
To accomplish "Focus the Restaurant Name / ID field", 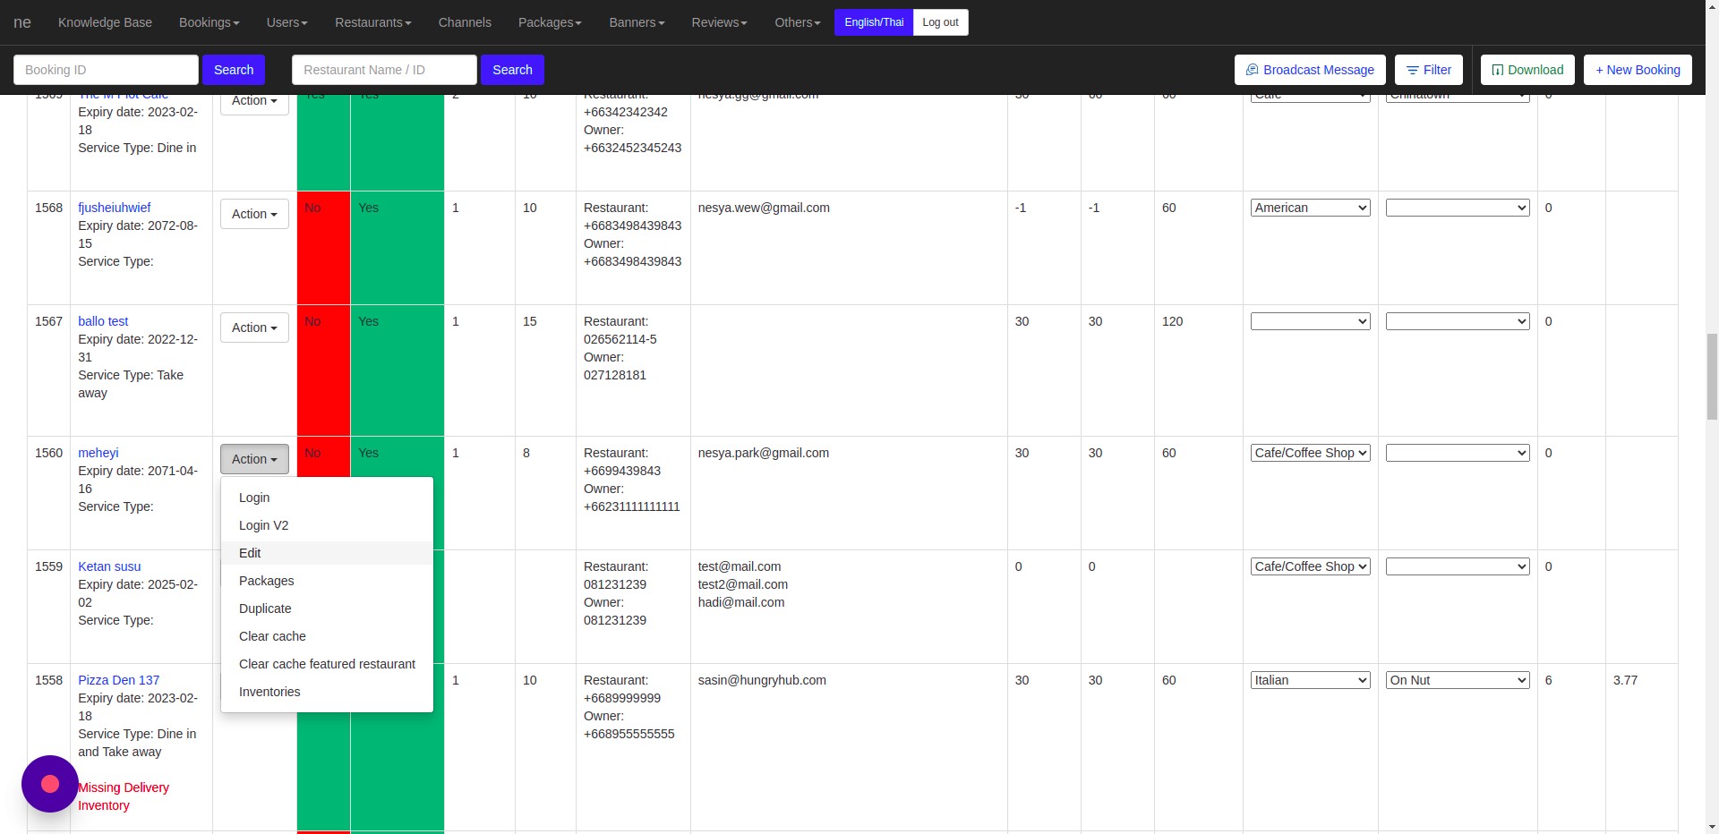I will pyautogui.click(x=384, y=70).
